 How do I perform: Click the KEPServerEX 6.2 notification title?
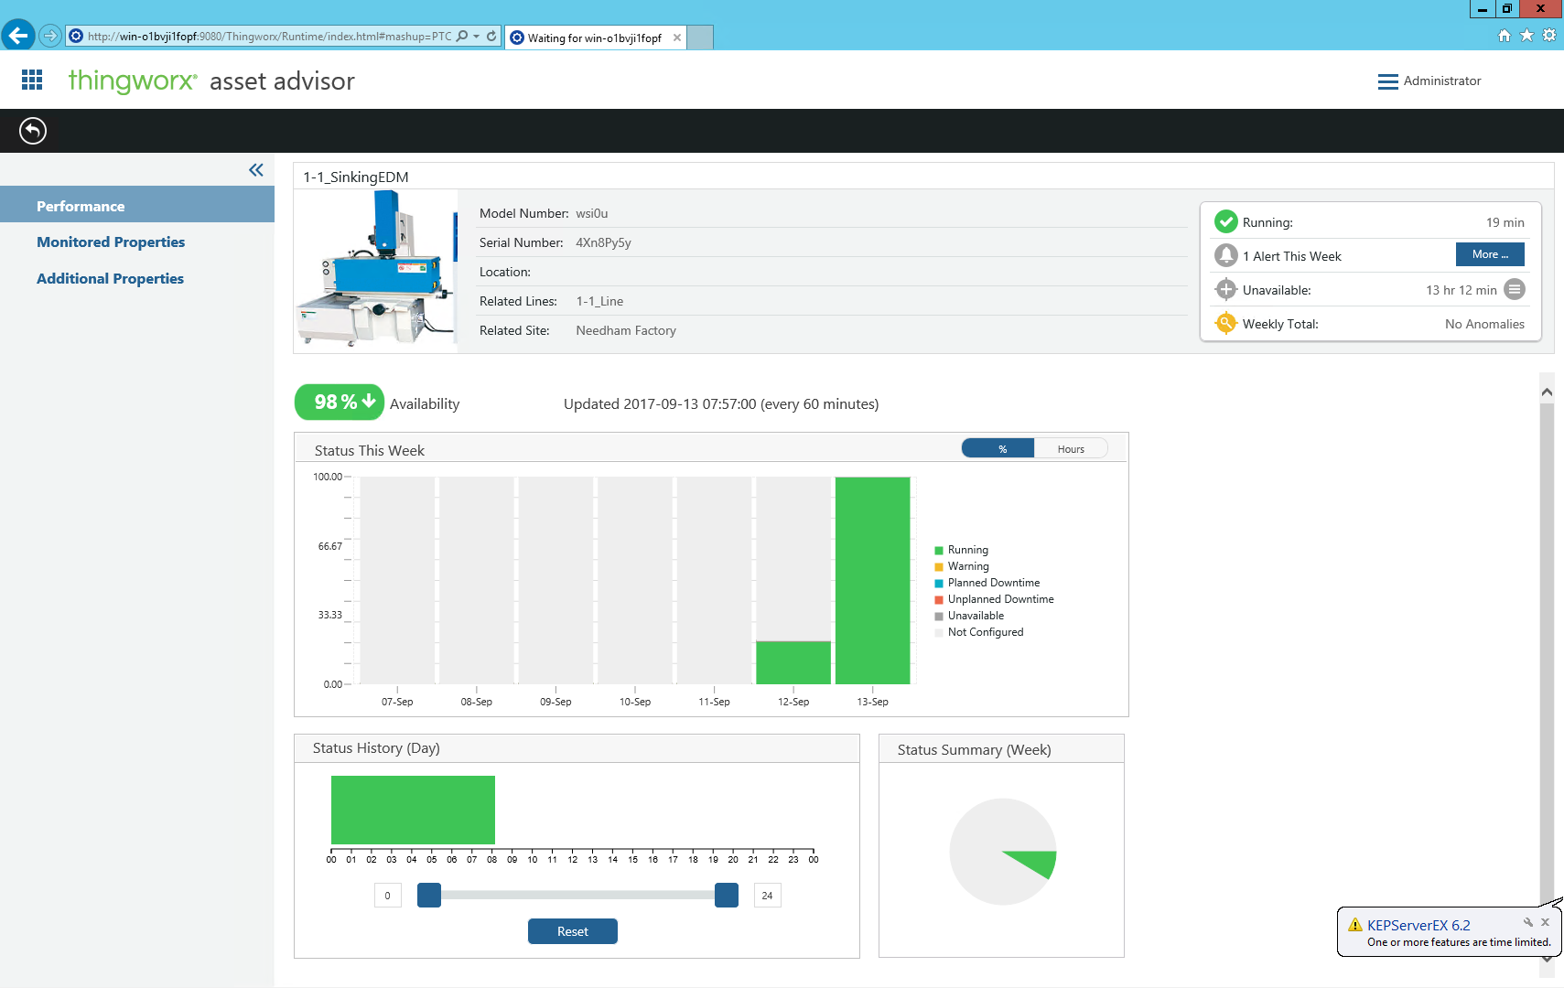tap(1418, 926)
